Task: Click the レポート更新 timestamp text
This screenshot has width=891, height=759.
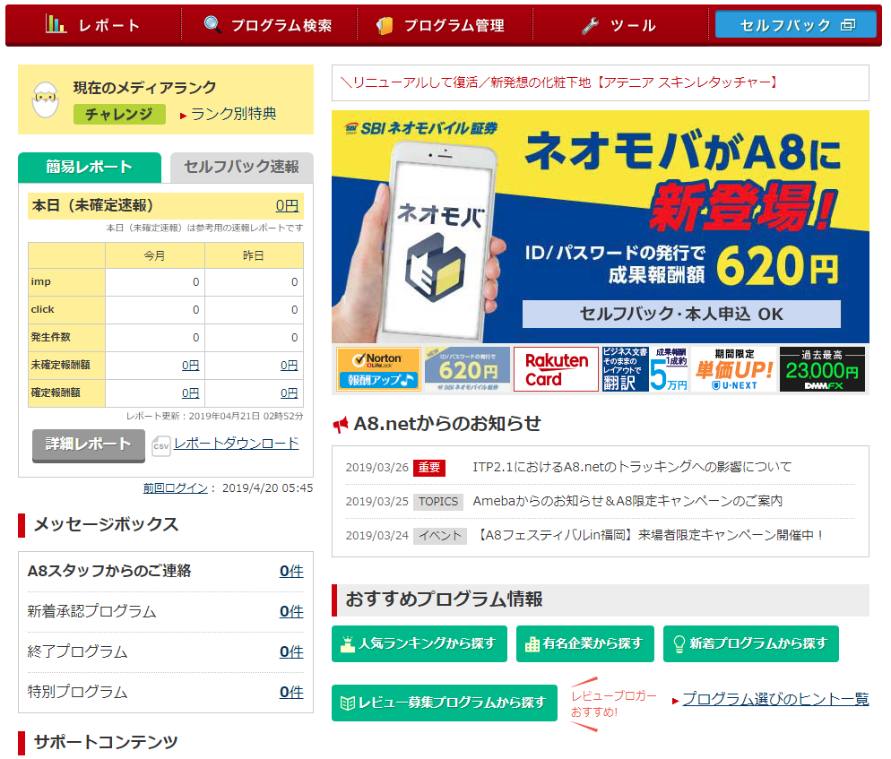Action: click(x=215, y=416)
